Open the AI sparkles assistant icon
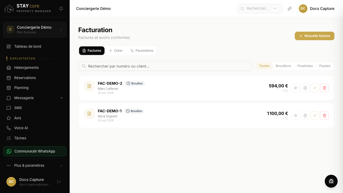 pyautogui.click(x=290, y=9)
